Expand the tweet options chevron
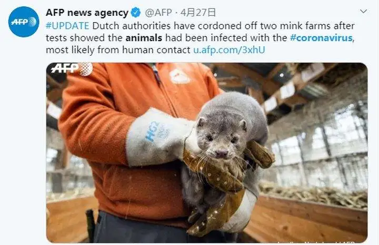379x245 pixels. [363, 12]
